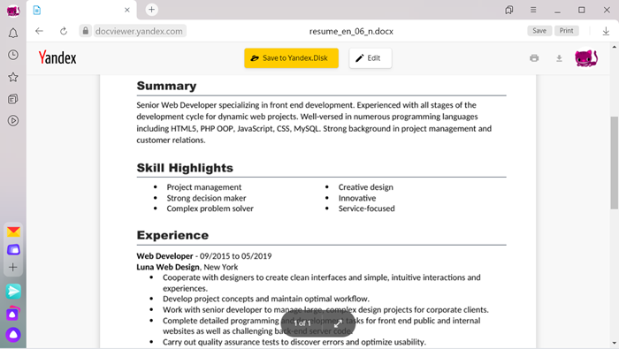Expand document to fullscreen via arrows icon
This screenshot has width=619, height=349.
338,323
